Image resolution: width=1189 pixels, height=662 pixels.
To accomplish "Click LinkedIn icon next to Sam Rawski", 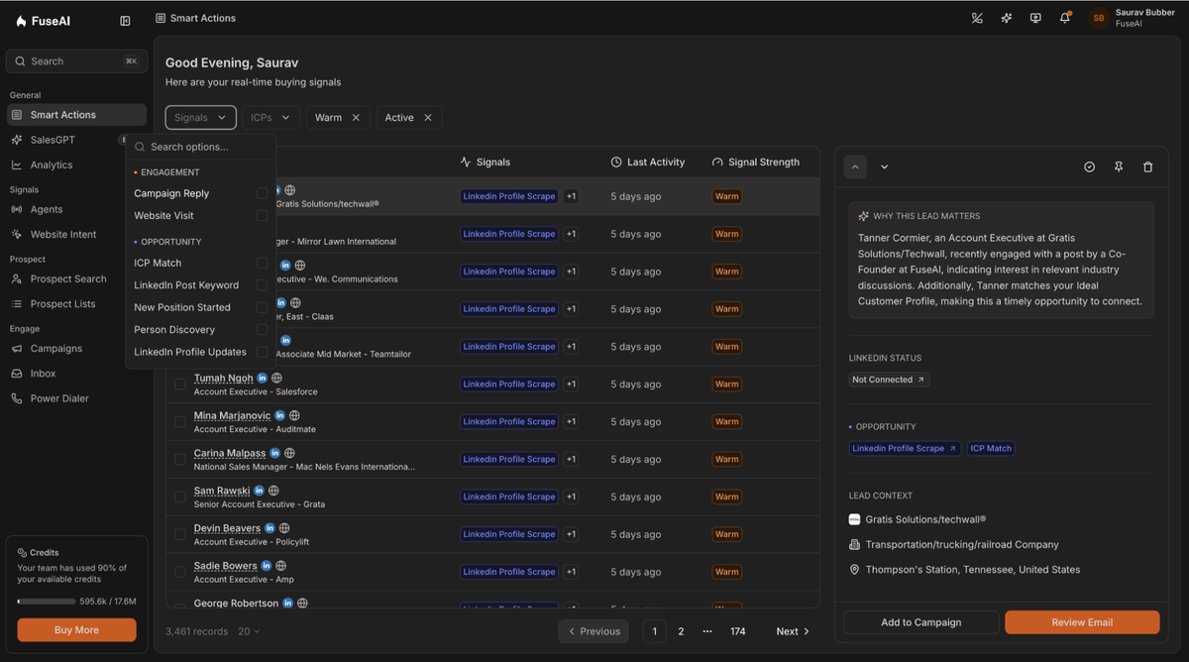I will point(260,491).
